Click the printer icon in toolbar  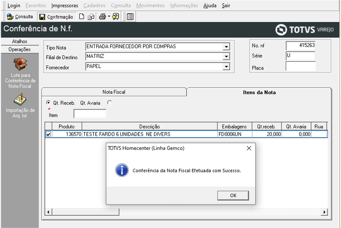(x=102, y=16)
